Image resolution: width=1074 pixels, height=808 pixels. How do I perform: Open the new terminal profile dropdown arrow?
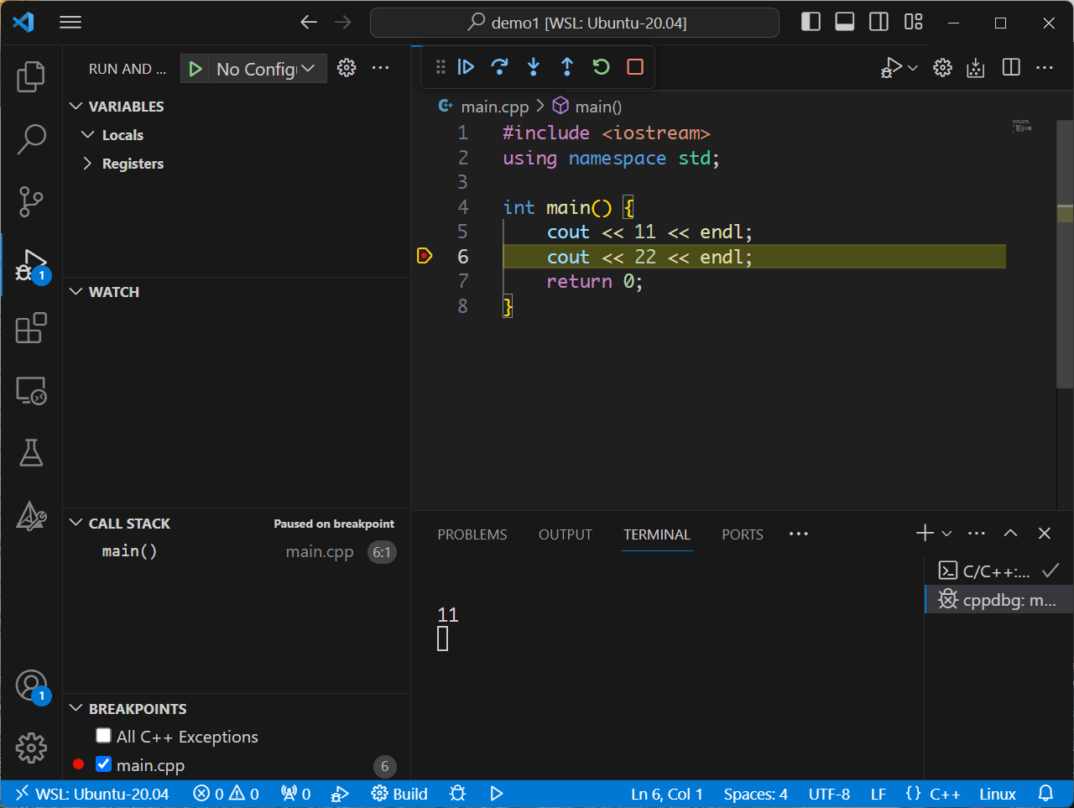(946, 534)
